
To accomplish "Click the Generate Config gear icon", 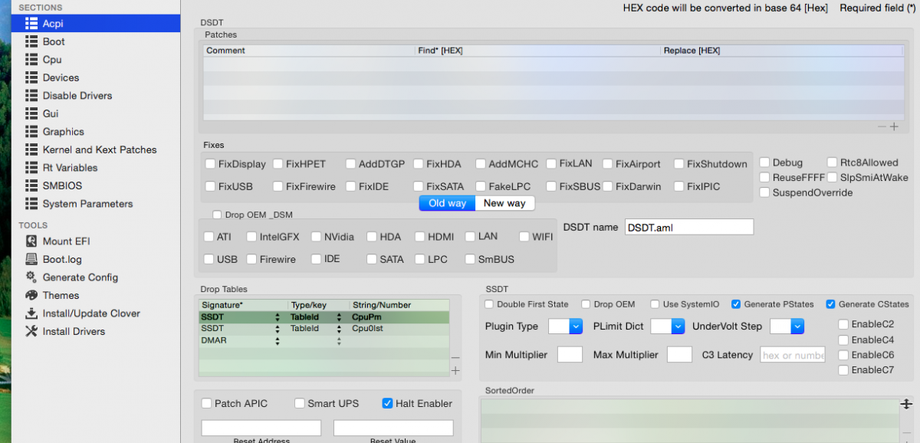I will tap(31, 277).
